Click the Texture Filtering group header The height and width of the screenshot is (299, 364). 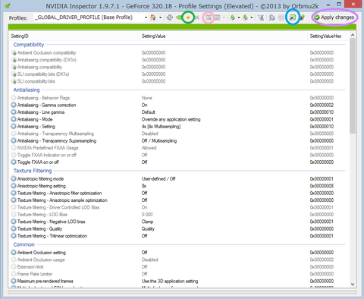tap(33, 171)
